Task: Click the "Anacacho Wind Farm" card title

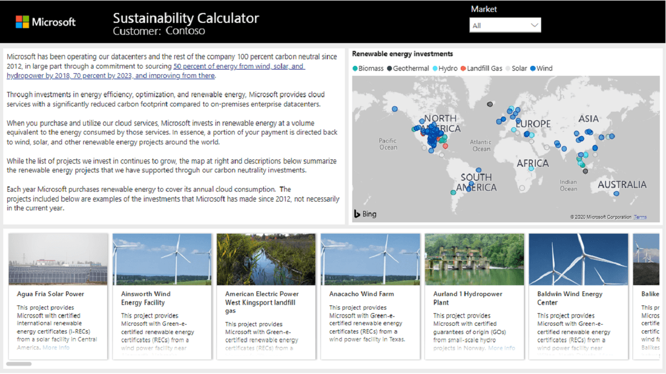Action: pos(361,294)
